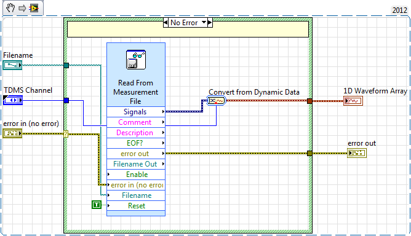The height and width of the screenshot is (236, 411).
Task: Click the Reset input terminal
Action: tap(136, 206)
